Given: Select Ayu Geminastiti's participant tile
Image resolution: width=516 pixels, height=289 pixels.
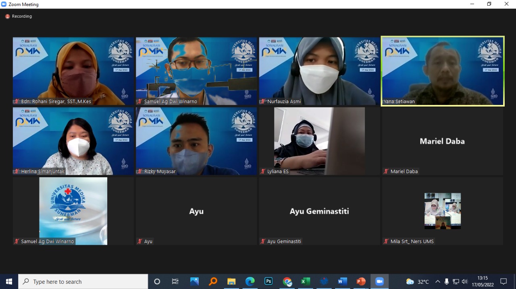Looking at the screenshot, I should click(319, 211).
